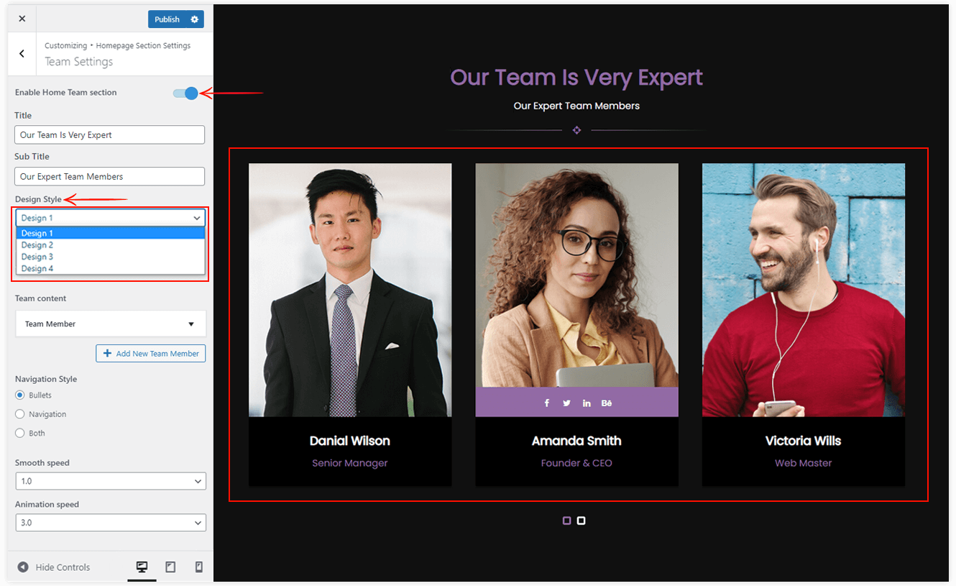
Task: Click Victoria Wills' photo
Action: [x=803, y=290]
